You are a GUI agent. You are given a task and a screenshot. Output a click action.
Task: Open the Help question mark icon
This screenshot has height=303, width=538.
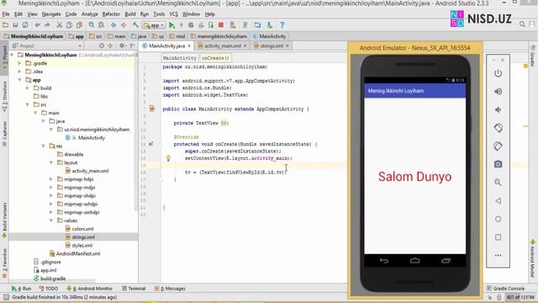click(282, 25)
